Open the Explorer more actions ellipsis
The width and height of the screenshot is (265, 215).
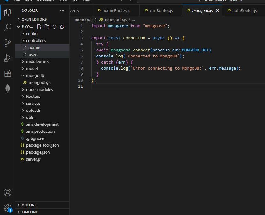62,10
